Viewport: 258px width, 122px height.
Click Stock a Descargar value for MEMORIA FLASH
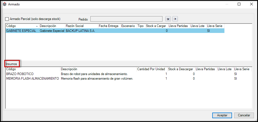(194, 79)
